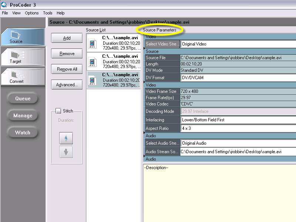Screen dimensions: 296x222
Task: Click AVI file icon of first sample.avi
Action: (92, 44)
